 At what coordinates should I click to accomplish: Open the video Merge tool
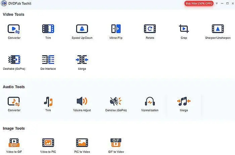(82, 61)
